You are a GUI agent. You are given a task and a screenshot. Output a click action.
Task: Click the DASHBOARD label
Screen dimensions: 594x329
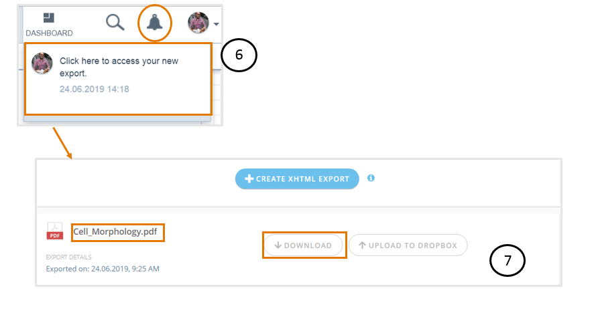[49, 33]
